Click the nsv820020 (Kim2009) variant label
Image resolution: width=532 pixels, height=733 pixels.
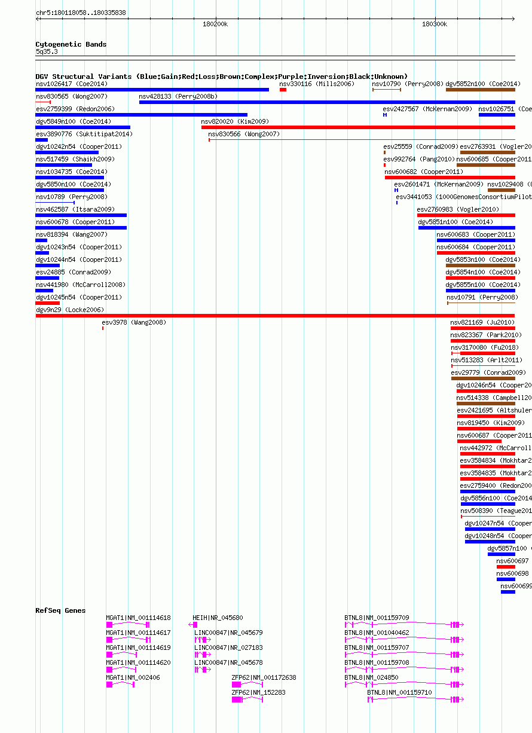click(235, 122)
